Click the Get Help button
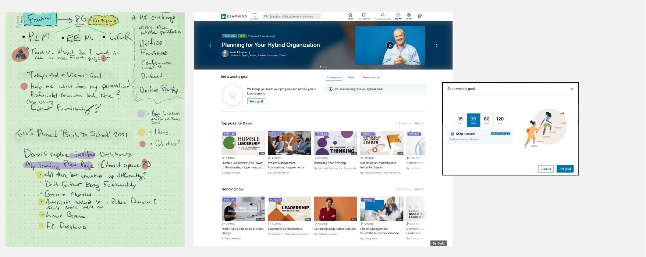This screenshot has width=646, height=257. [x=439, y=243]
